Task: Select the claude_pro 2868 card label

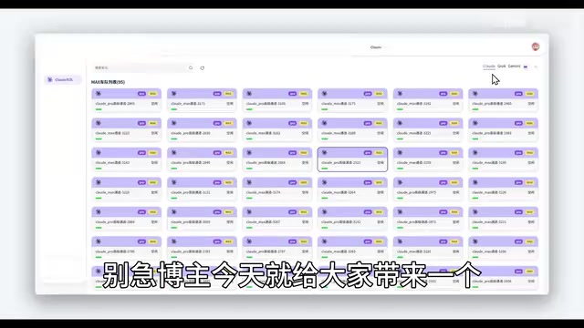Action: pyautogui.click(x=266, y=163)
